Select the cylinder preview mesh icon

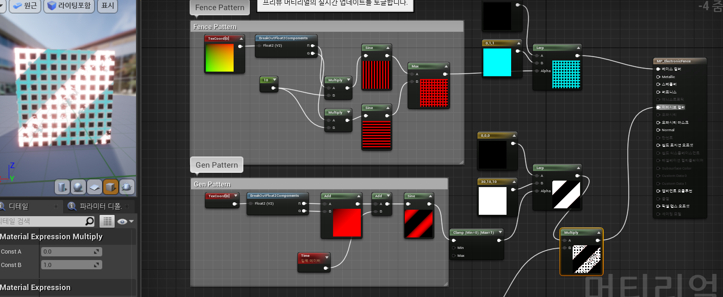tap(62, 187)
